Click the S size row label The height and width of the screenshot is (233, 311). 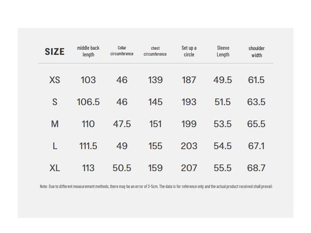pyautogui.click(x=55, y=102)
